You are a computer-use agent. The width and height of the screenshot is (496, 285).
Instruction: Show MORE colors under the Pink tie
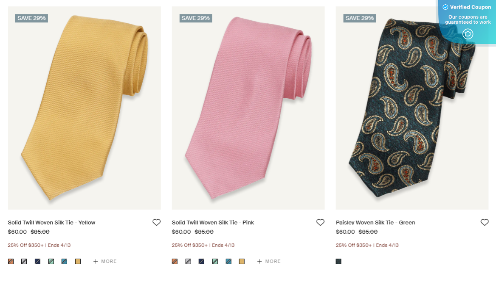click(269, 261)
